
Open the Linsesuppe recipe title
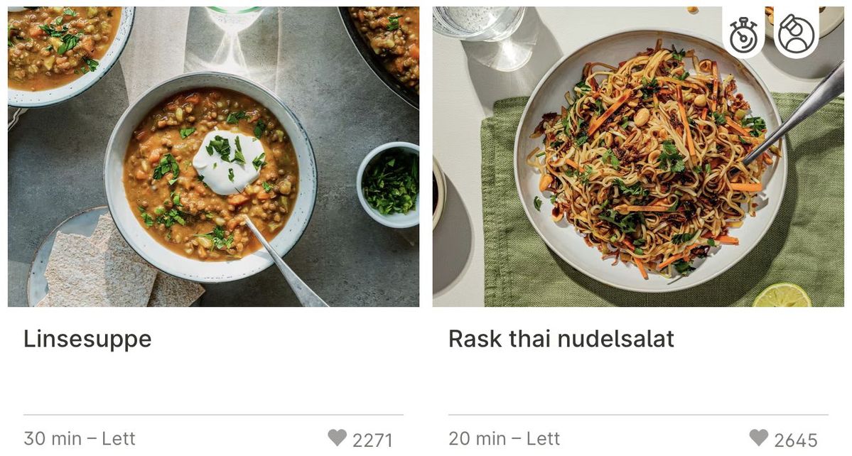(x=87, y=339)
